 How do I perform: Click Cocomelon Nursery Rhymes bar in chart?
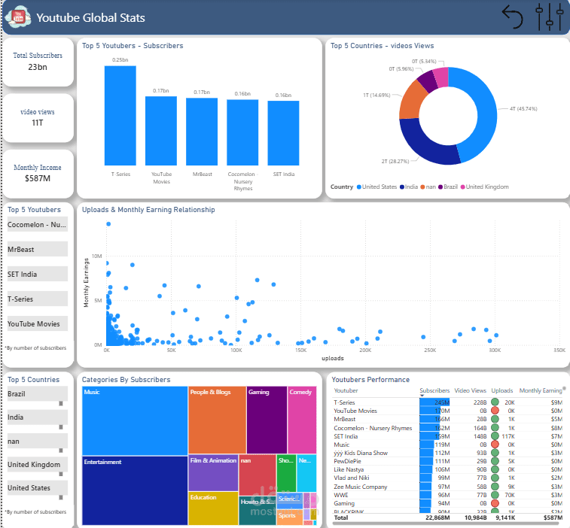242,132
